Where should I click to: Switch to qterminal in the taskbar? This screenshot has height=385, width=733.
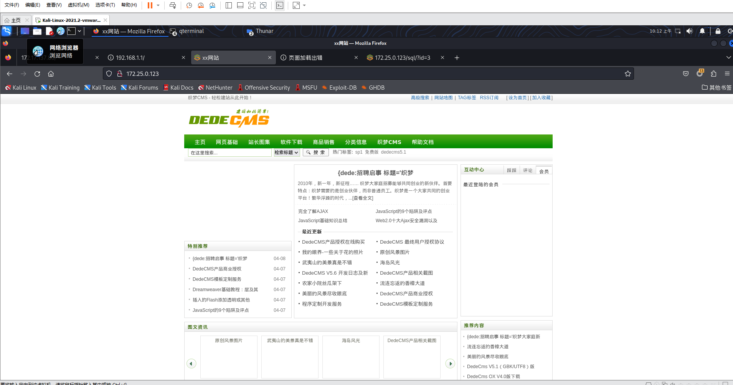(187, 31)
